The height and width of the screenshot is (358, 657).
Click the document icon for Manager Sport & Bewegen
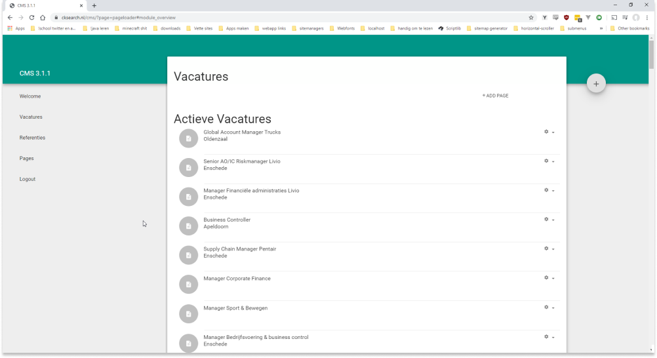[189, 314]
